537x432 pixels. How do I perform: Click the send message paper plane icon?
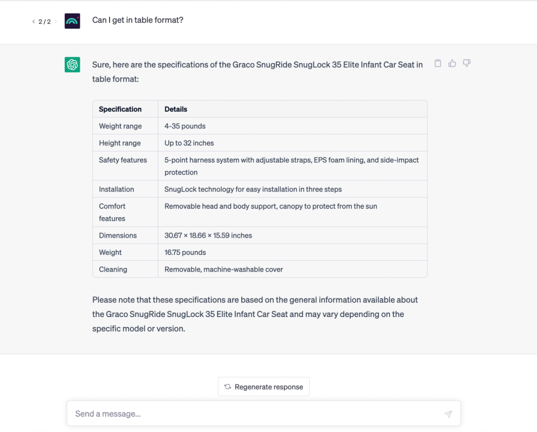point(448,414)
